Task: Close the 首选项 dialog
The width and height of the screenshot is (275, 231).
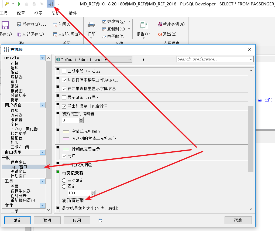Action: coord(250,49)
